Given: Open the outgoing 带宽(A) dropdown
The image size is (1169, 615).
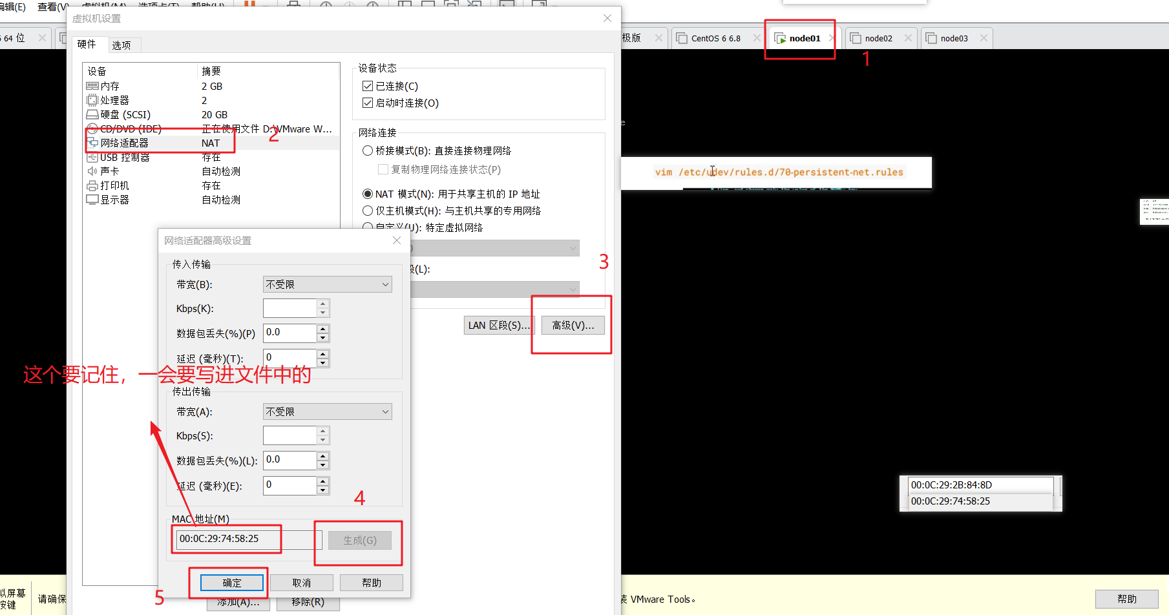Looking at the screenshot, I should click(327, 412).
